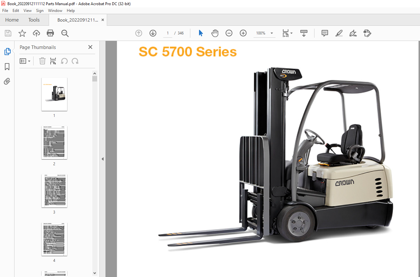
Task: Open thumbnails options dropdown menu
Action: pos(25,61)
